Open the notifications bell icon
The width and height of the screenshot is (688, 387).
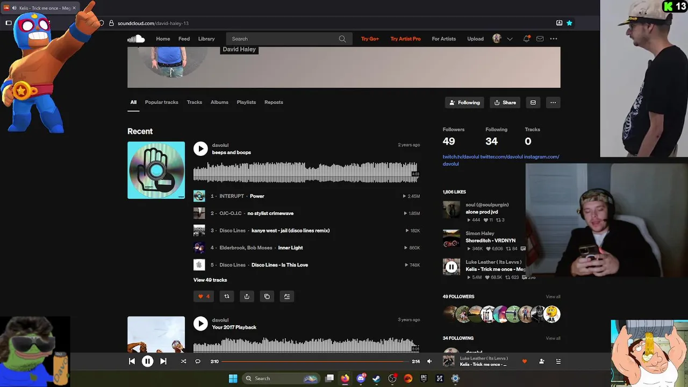[526, 39]
